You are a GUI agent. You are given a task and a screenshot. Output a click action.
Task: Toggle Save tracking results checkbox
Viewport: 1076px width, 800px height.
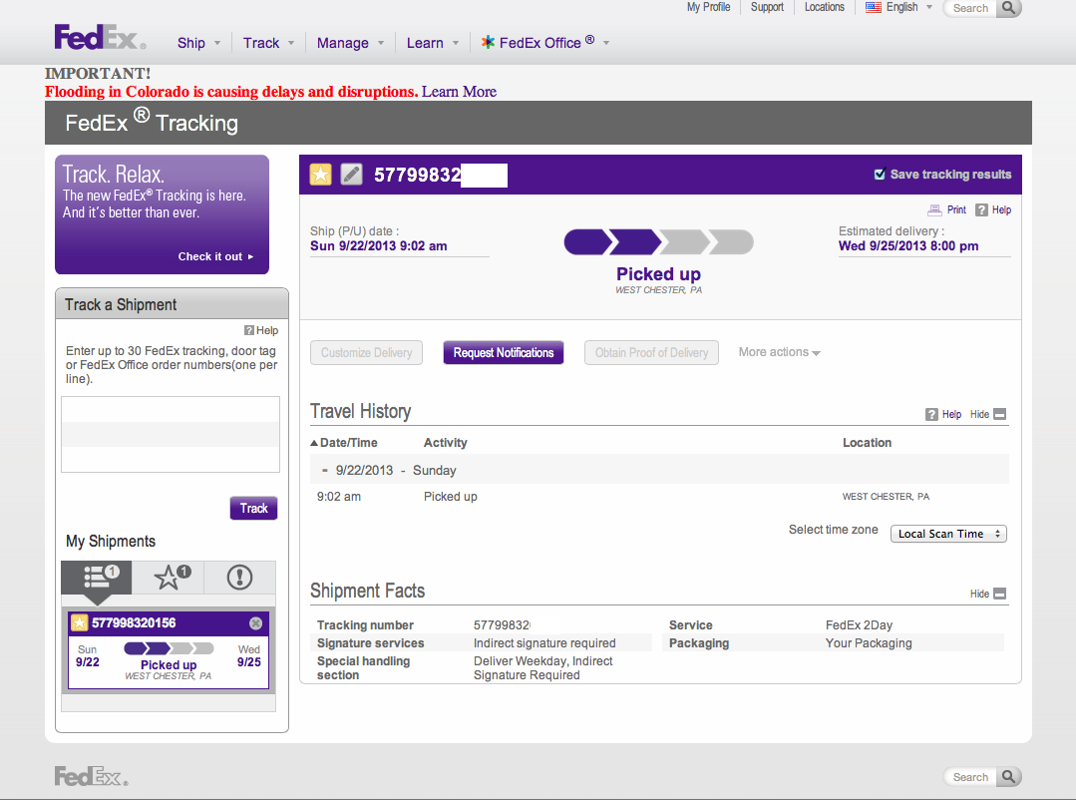click(880, 174)
